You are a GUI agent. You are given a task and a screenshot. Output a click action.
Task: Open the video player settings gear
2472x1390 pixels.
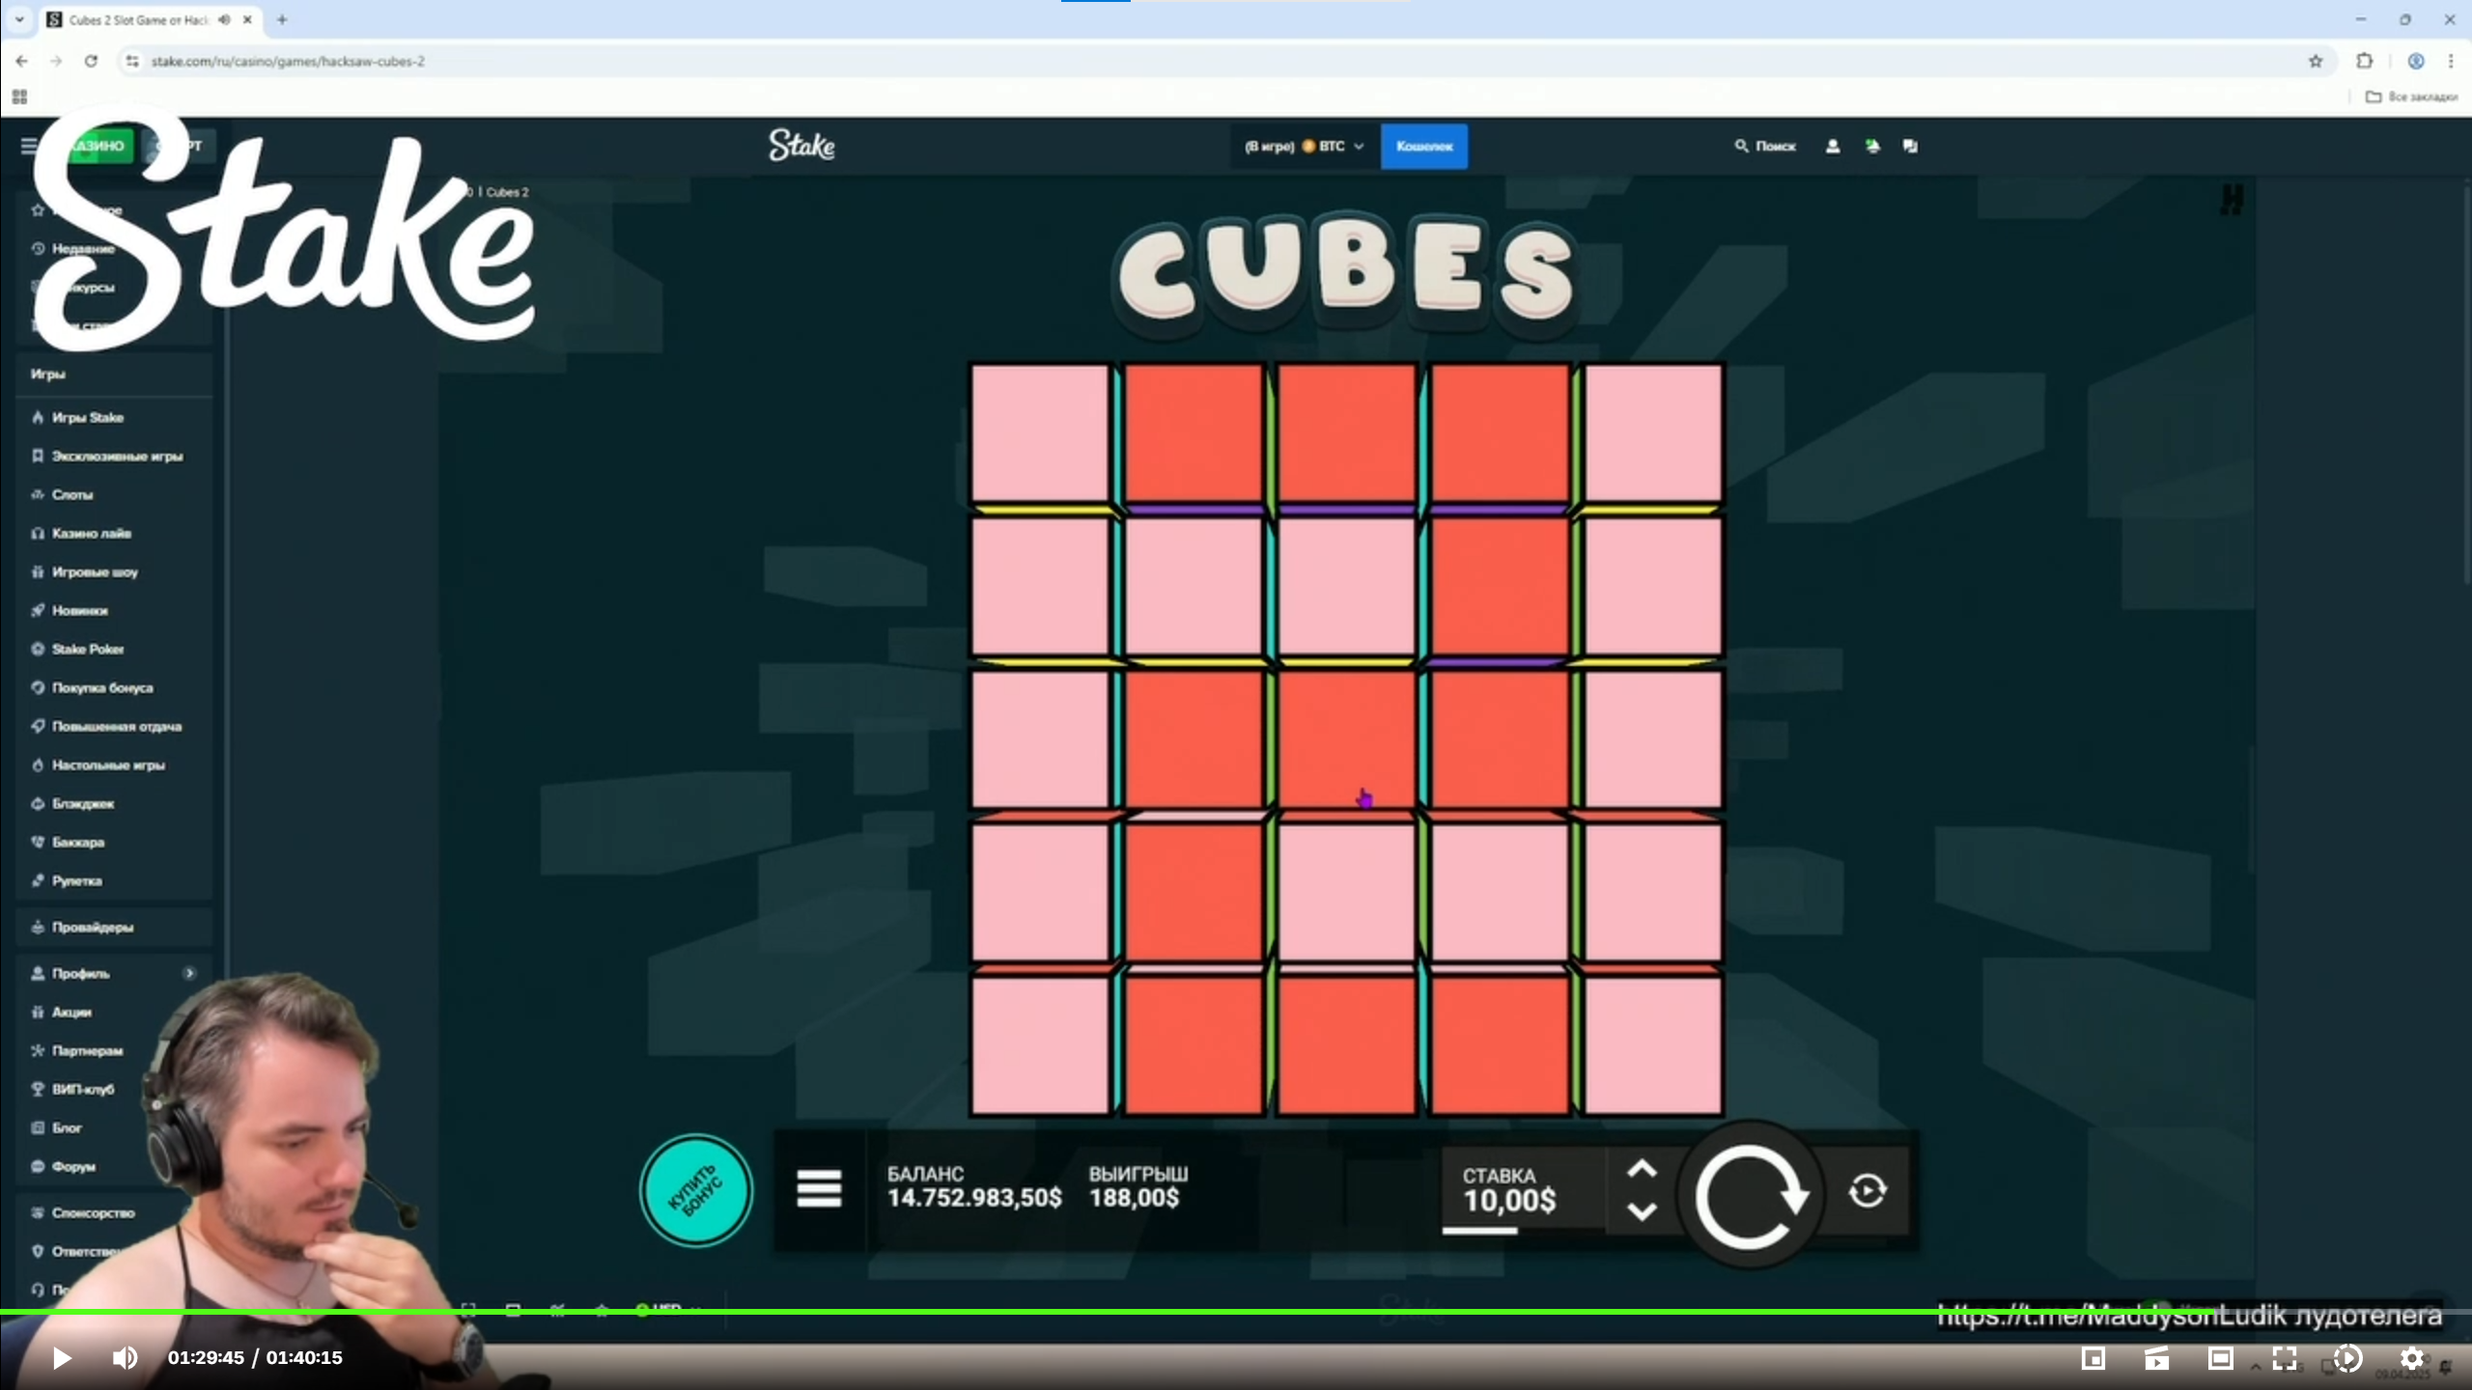pos(2411,1358)
